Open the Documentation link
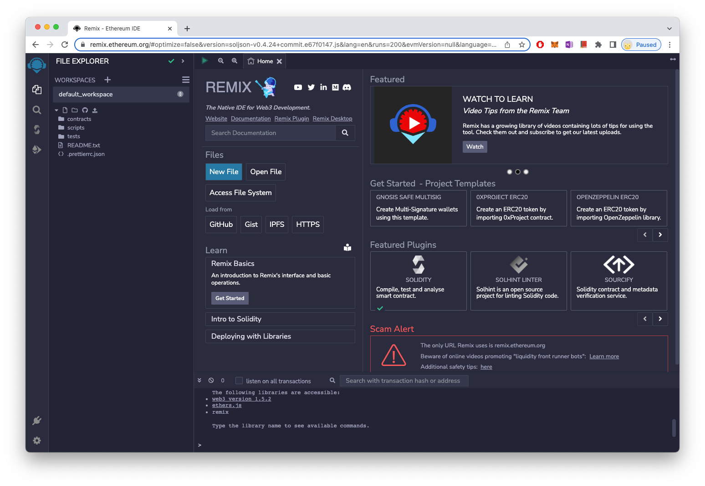This screenshot has height=486, width=705. (x=250, y=119)
